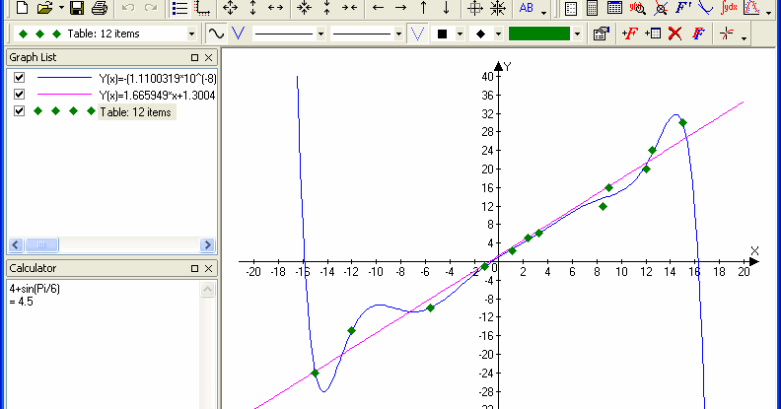The height and width of the screenshot is (409, 781).
Task: Fit the view with the inward arrows star icon
Action: coord(498,8)
